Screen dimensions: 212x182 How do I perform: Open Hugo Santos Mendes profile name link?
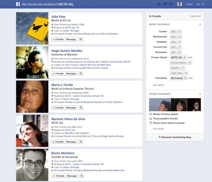click(x=67, y=51)
